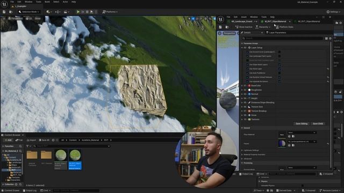This screenshot has width=344, height=193.
Task: Collapse the Layer Setup group
Action: coord(242,48)
